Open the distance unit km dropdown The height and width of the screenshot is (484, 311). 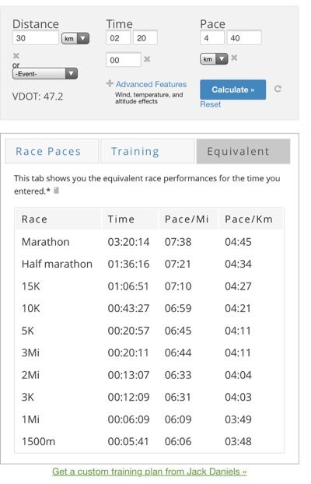(x=75, y=38)
